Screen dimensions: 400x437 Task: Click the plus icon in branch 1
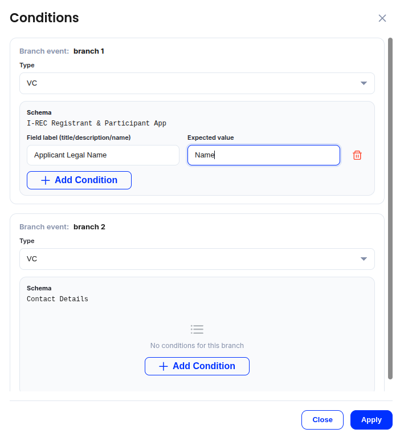pos(46,180)
